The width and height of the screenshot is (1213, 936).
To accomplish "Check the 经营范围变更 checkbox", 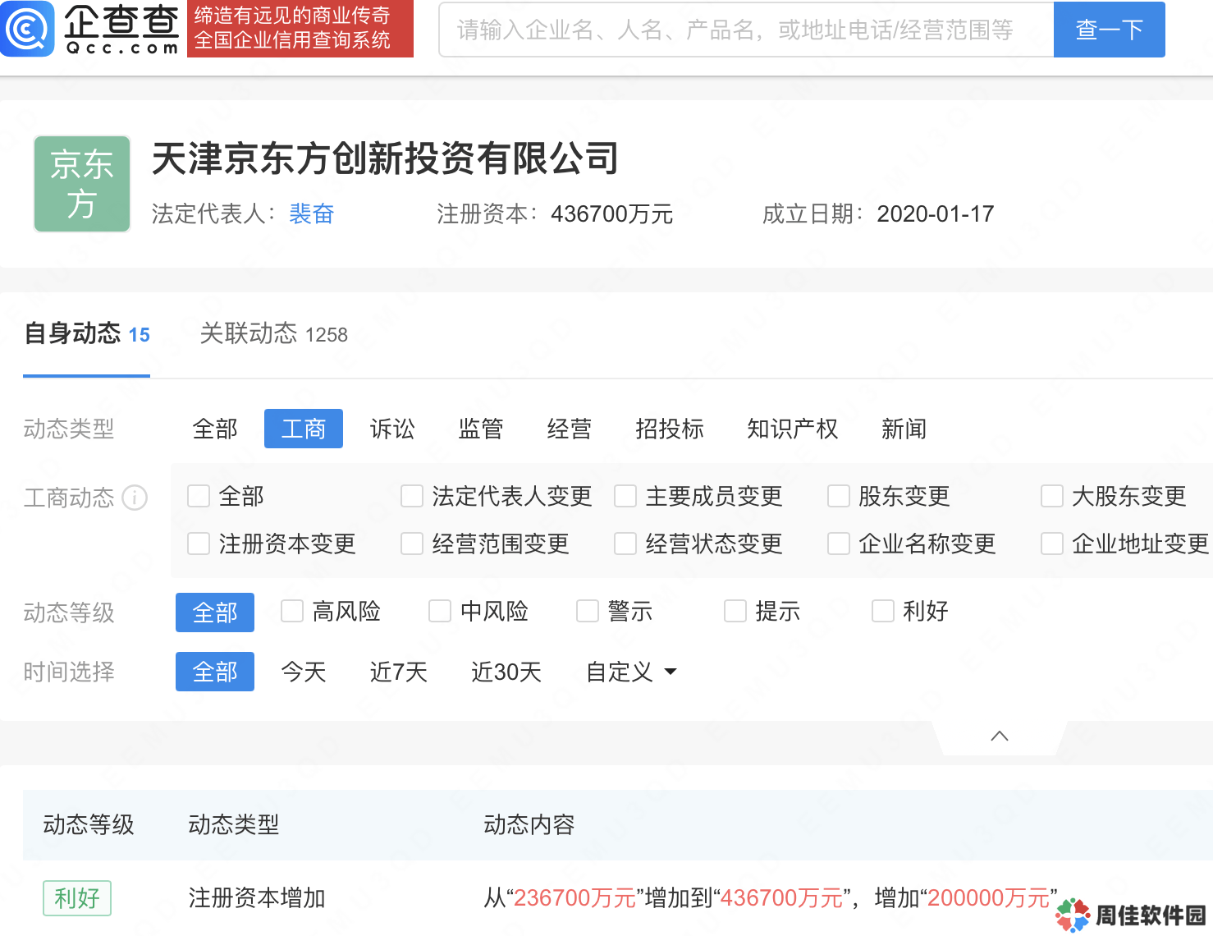I will click(412, 544).
